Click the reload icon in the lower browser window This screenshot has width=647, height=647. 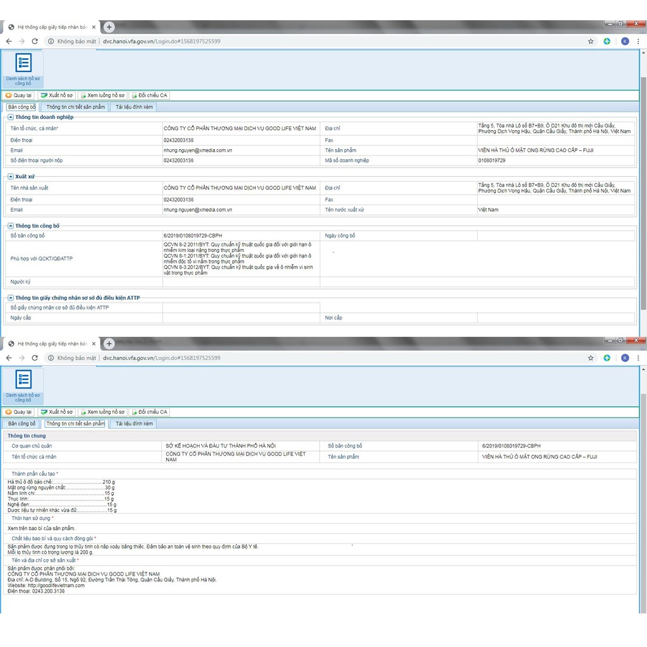pyautogui.click(x=35, y=358)
